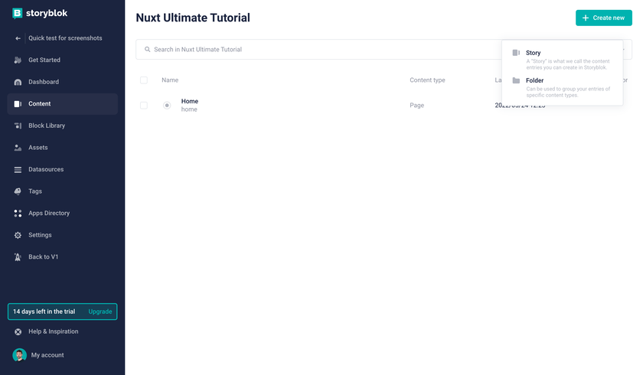Click the Content type column header
Image resolution: width=643 pixels, height=375 pixels.
(427, 80)
